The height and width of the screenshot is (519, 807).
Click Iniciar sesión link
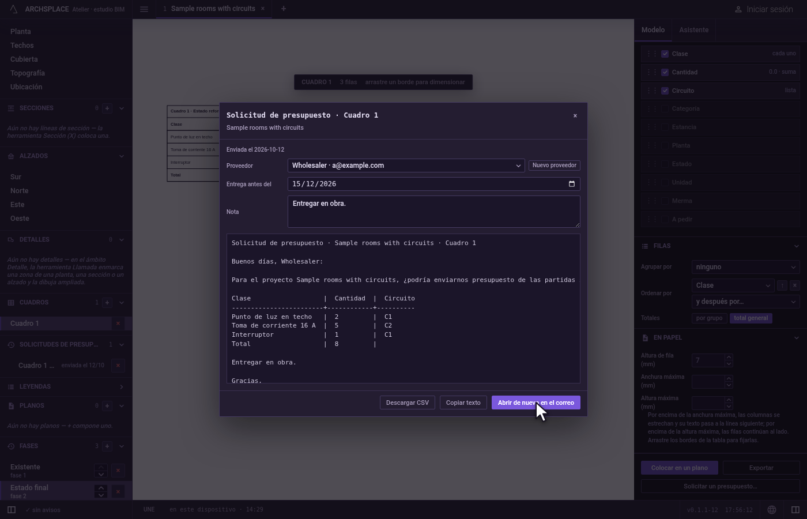pos(764,9)
